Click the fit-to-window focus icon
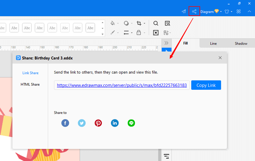255x161 pixels. [x=156, y=33]
